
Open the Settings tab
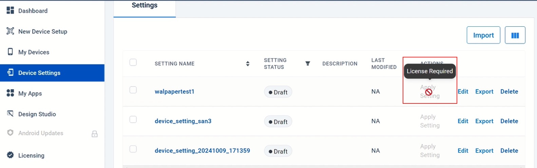(x=145, y=5)
